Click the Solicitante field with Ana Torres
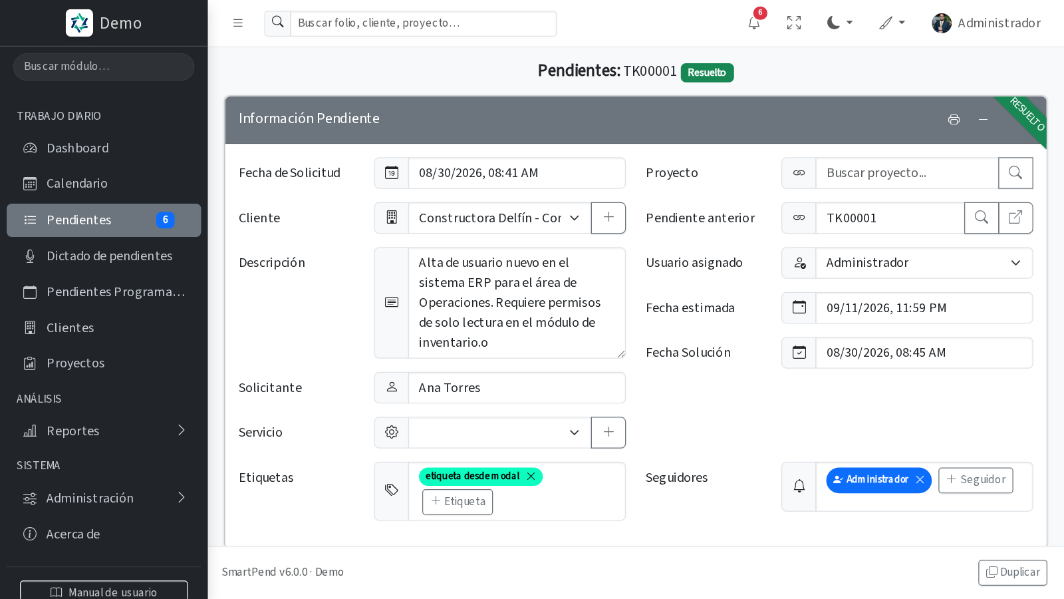 517,388
